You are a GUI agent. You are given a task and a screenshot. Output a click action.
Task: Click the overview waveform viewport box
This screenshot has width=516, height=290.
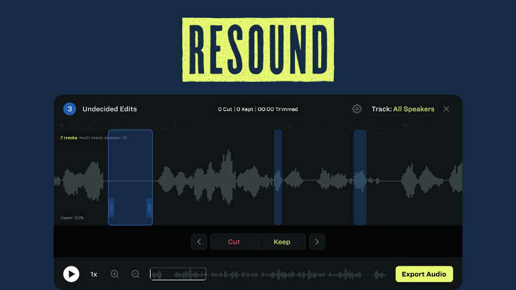click(x=178, y=274)
